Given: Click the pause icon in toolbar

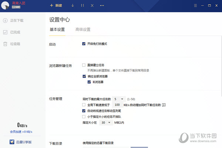Looking at the screenshot, I should coord(83,6).
